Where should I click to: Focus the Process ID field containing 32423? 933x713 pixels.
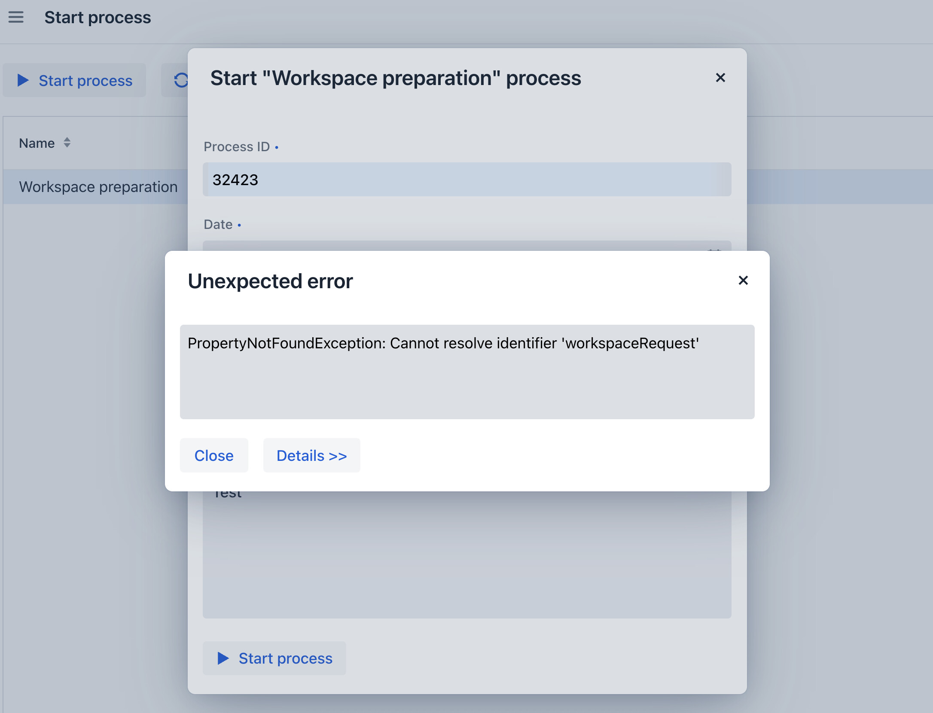tap(467, 180)
